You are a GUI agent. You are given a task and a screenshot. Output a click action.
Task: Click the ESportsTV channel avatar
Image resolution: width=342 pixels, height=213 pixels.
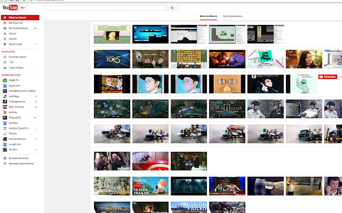[5, 118]
